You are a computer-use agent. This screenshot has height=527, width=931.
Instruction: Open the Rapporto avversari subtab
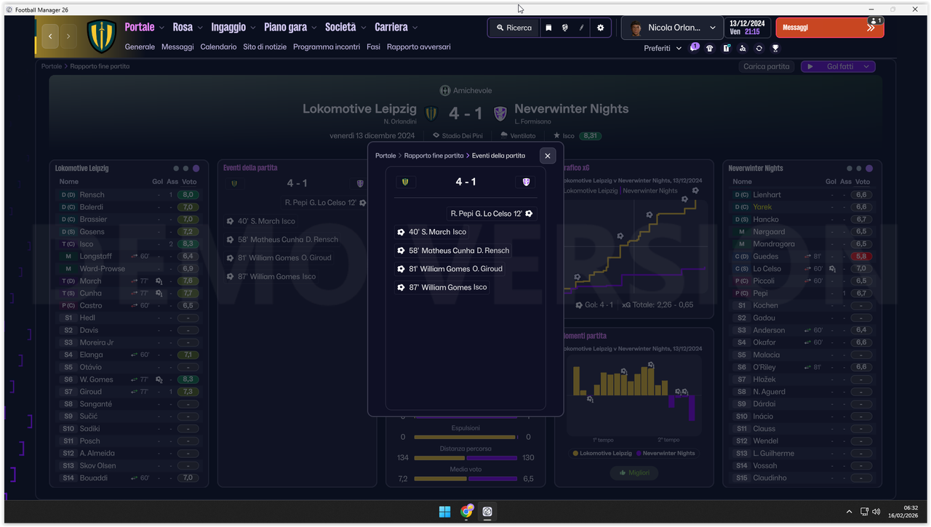(x=419, y=47)
